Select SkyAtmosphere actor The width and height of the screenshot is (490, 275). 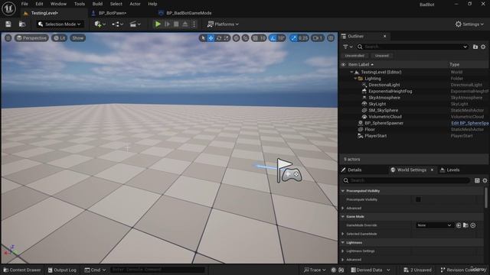384,98
